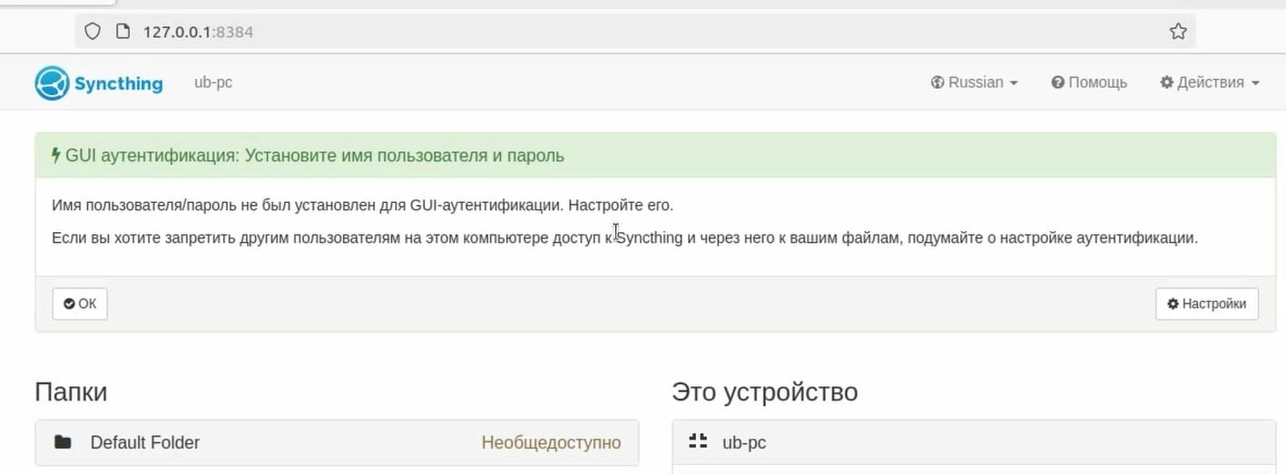The height and width of the screenshot is (474, 1286).
Task: Dismiss notification with OK button
Action: (80, 304)
